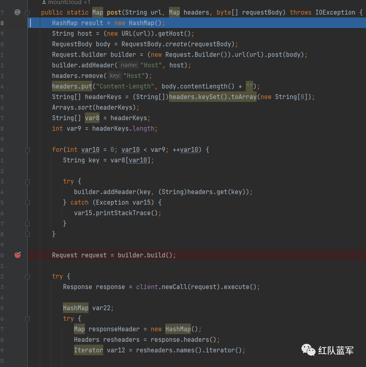Click 'getHost' method call
This screenshot has height=367, width=366.
coord(171,33)
